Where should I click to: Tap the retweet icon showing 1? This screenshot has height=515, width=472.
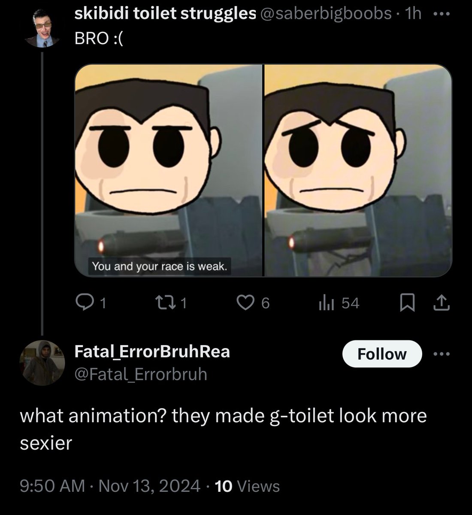point(165,303)
